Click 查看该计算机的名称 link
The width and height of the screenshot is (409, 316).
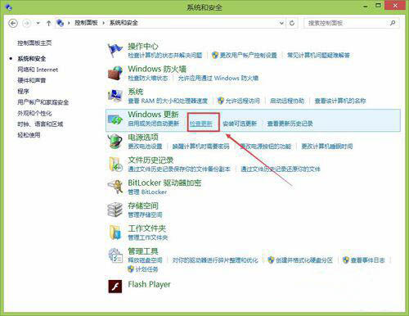(x=340, y=101)
